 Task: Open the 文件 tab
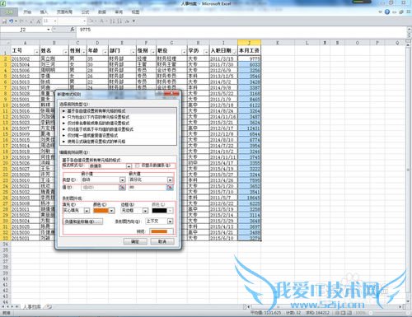(x=9, y=12)
